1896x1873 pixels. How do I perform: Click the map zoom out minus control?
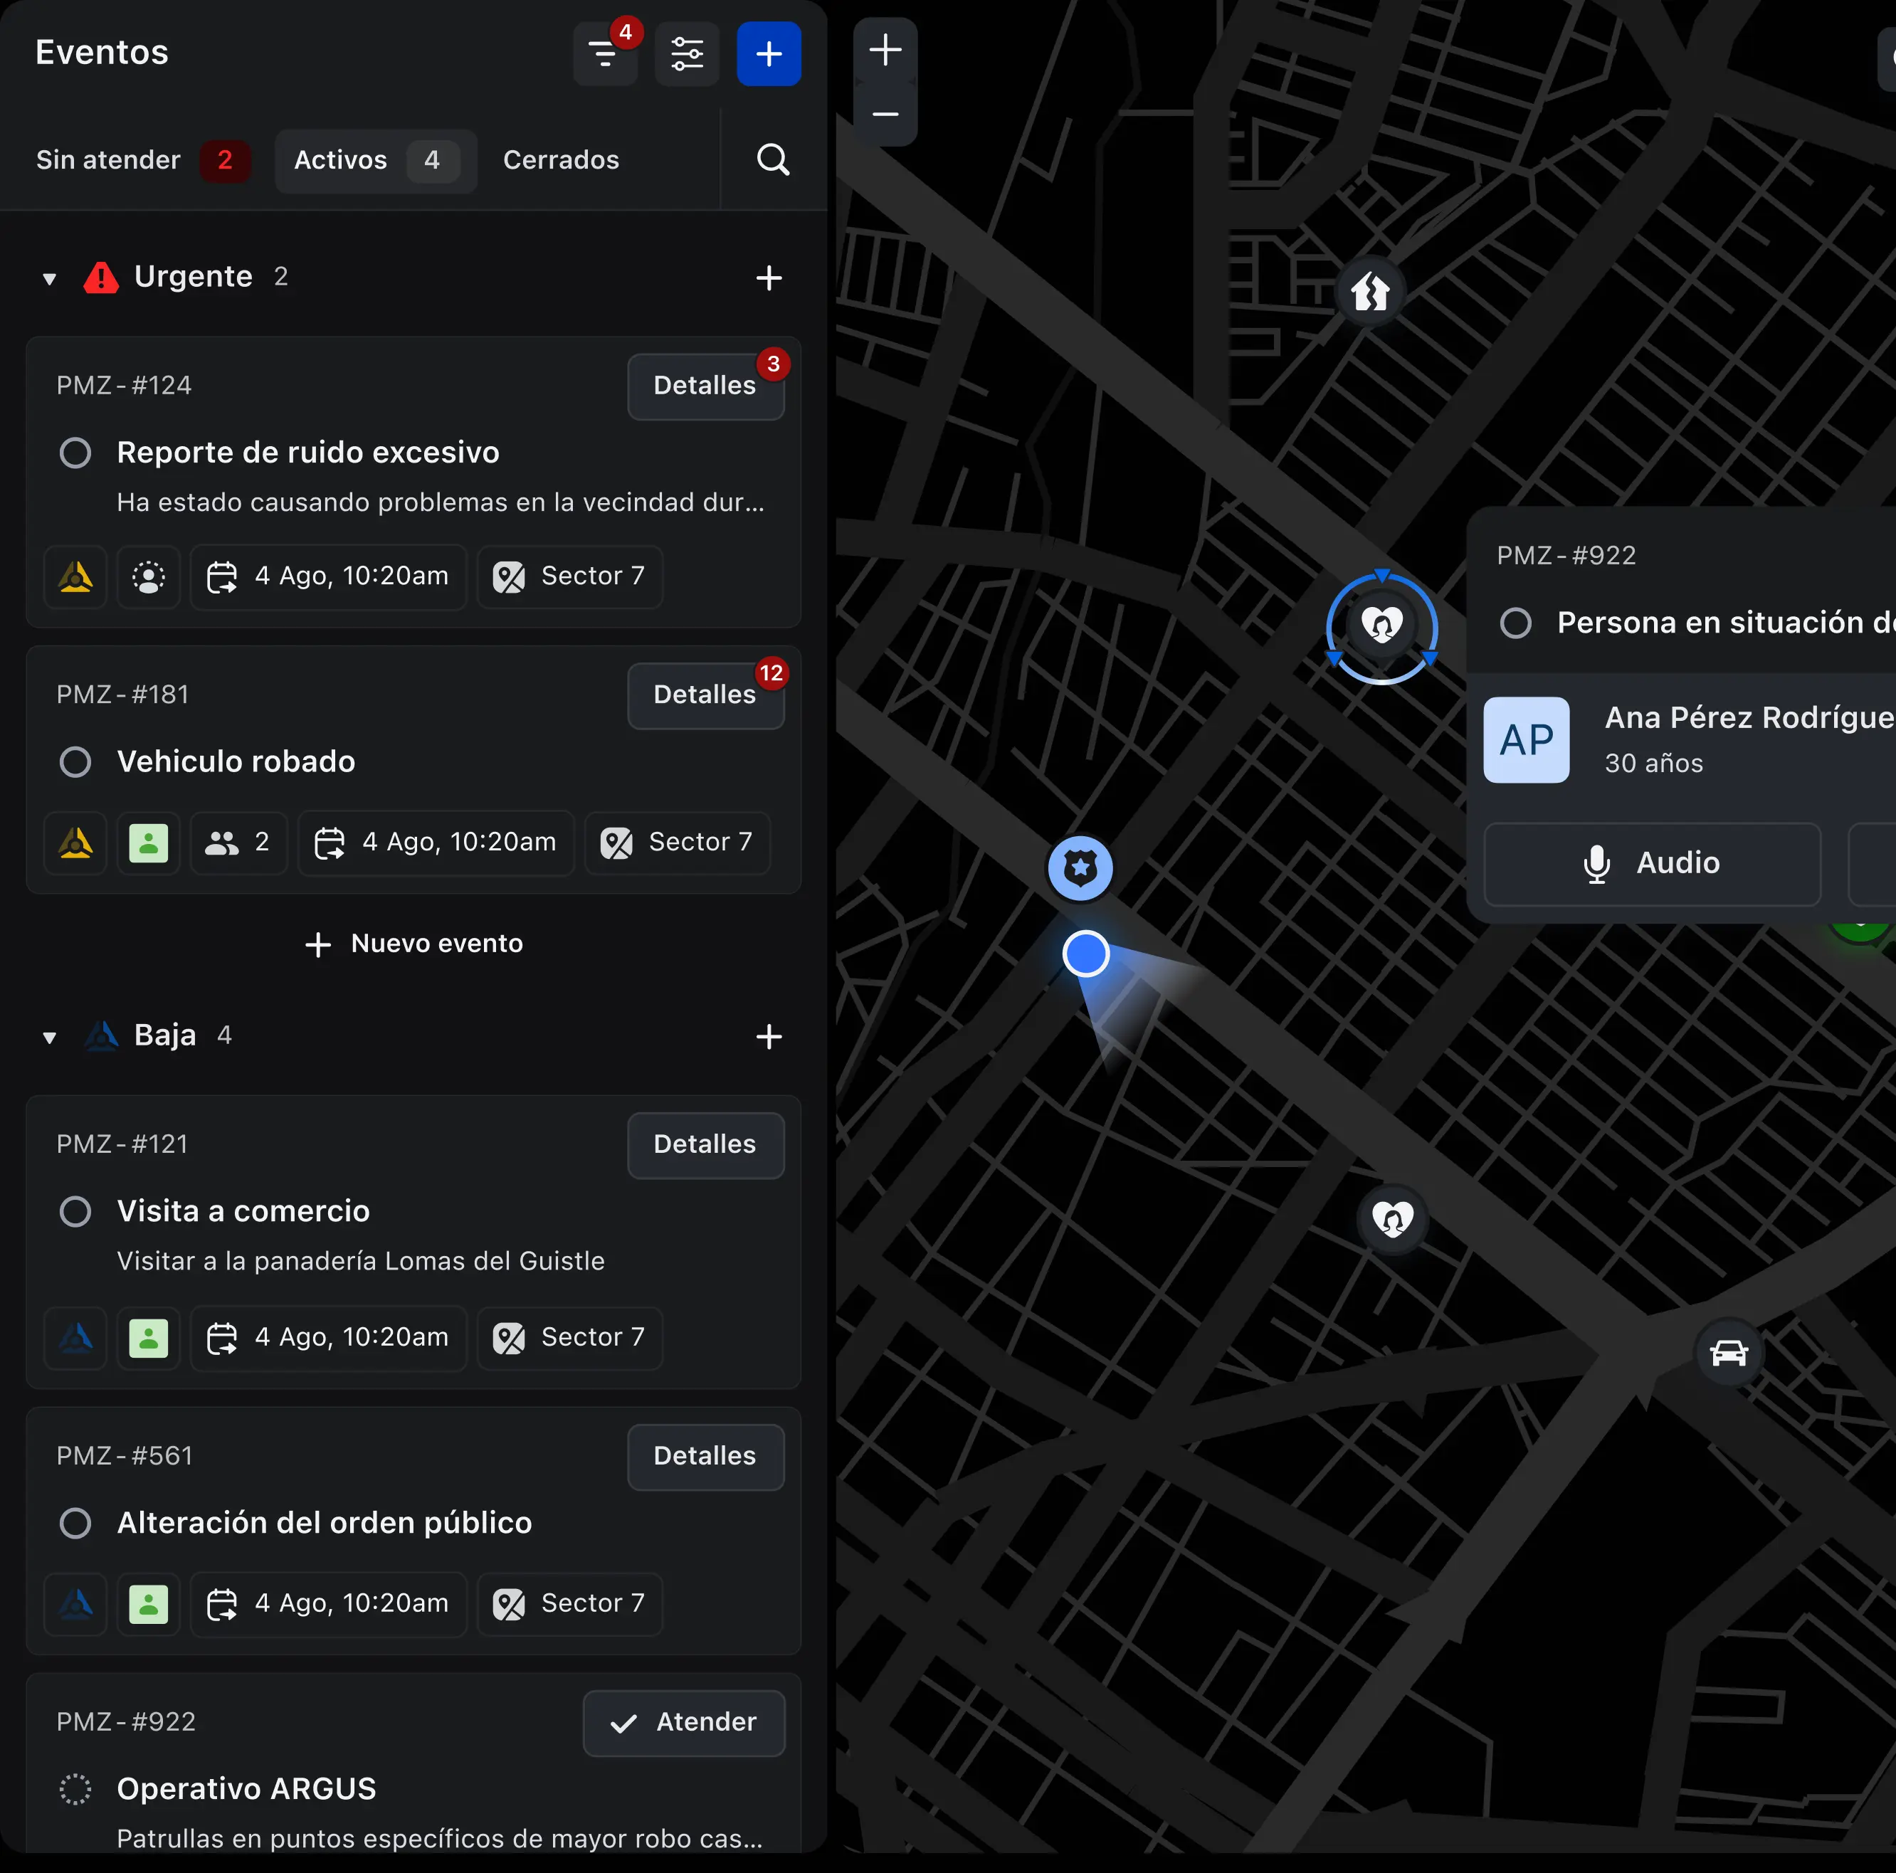[884, 115]
